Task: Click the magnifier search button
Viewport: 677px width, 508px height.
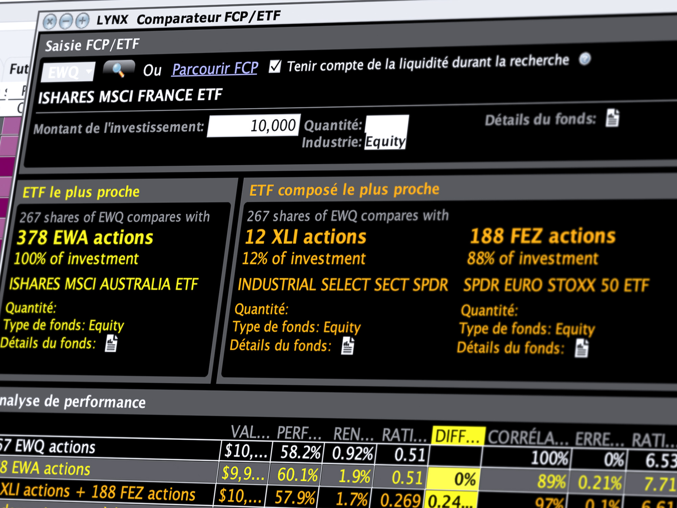Action: (x=119, y=69)
